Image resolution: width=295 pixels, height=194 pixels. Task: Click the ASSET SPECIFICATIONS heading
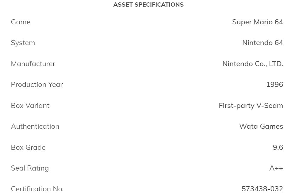(148, 5)
